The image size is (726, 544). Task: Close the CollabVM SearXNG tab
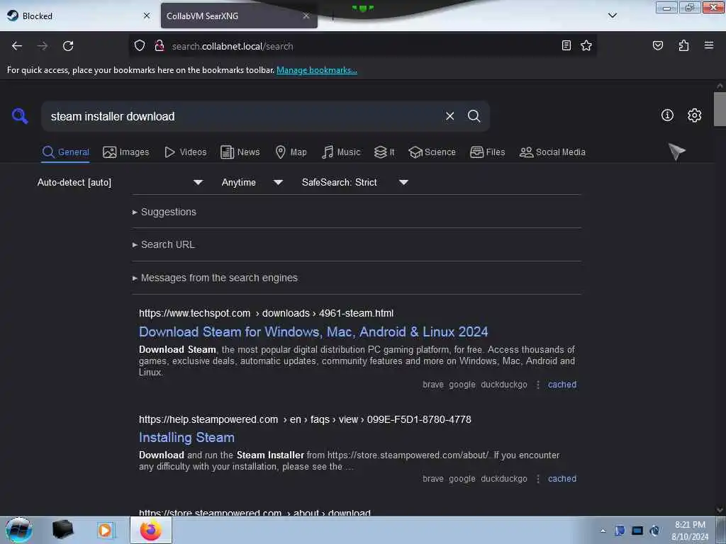306,16
